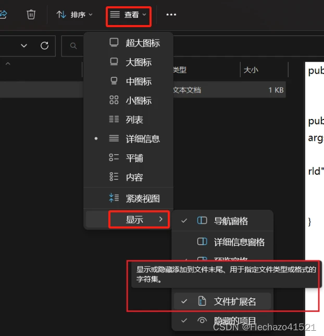Click the search box
The image size is (324, 336).
[x=73, y=46]
